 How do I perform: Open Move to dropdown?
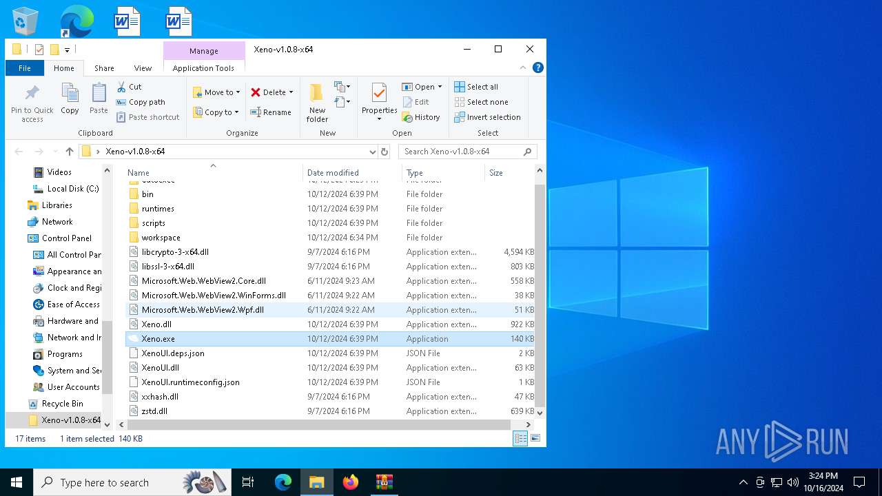[216, 92]
